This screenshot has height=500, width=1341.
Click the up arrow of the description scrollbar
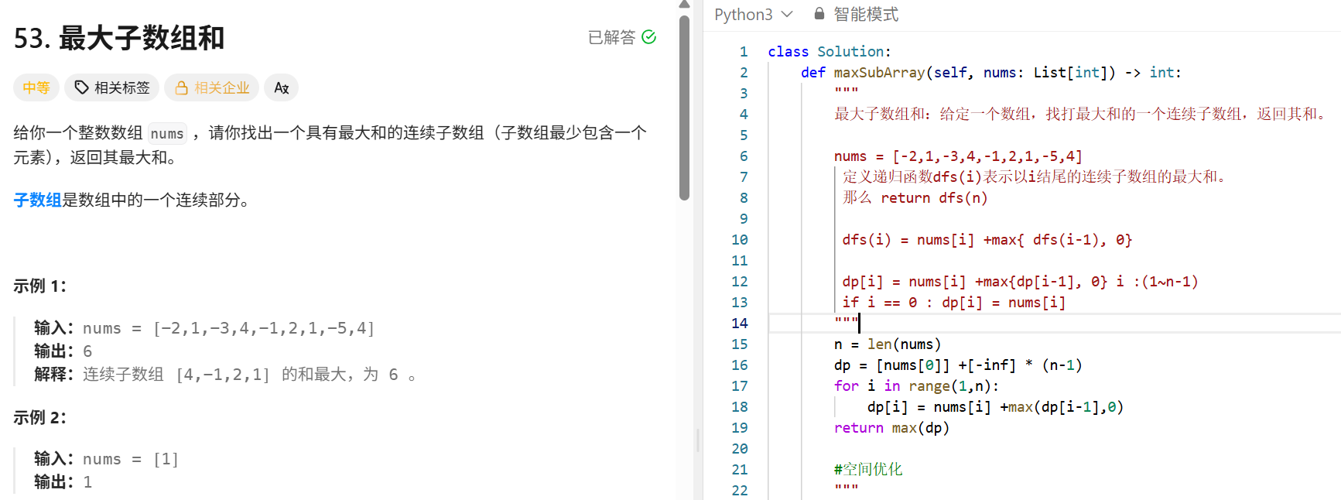(684, 5)
